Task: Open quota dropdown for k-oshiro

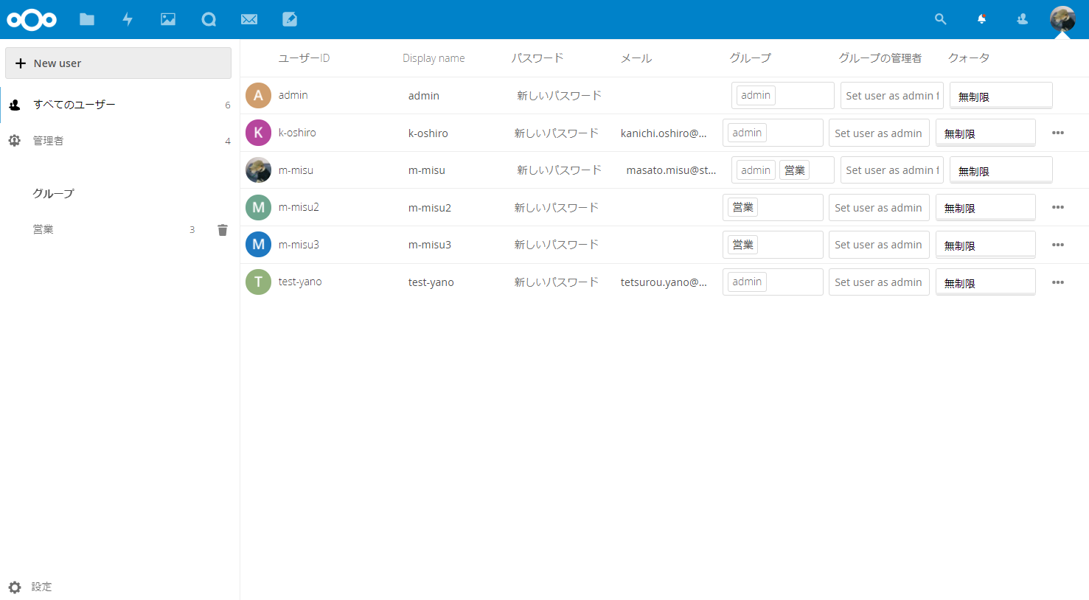Action: click(985, 133)
